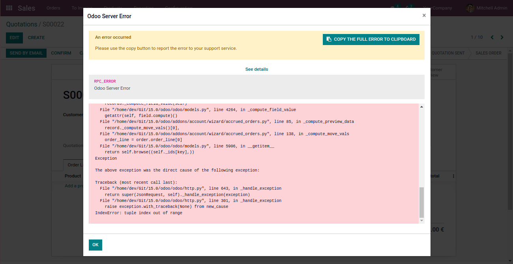Screen dimensions: 513x264
Task: Open the Sales app home
Action: pyautogui.click(x=26, y=8)
